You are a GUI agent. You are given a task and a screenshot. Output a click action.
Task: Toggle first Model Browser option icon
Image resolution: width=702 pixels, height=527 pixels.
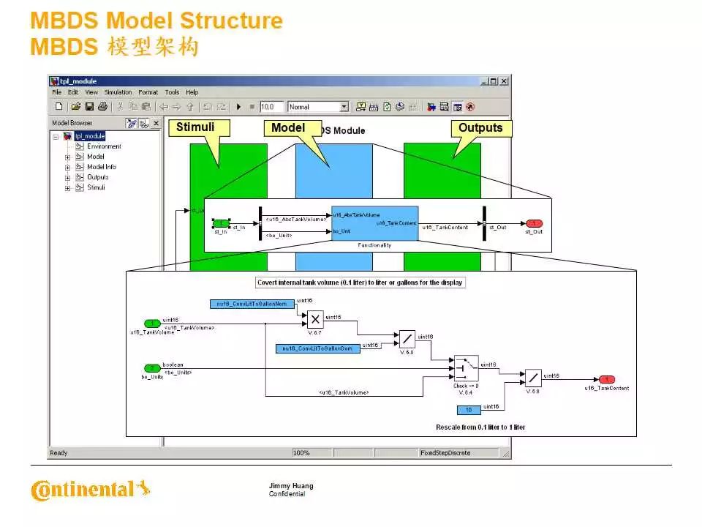pos(132,124)
